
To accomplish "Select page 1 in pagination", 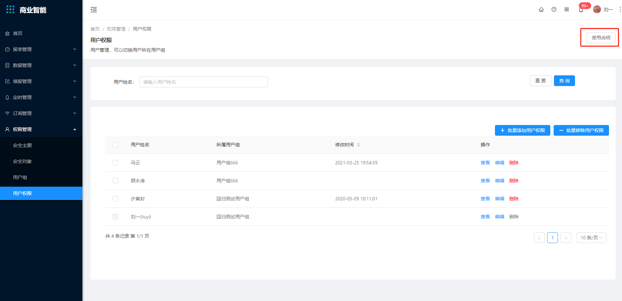I will [553, 238].
